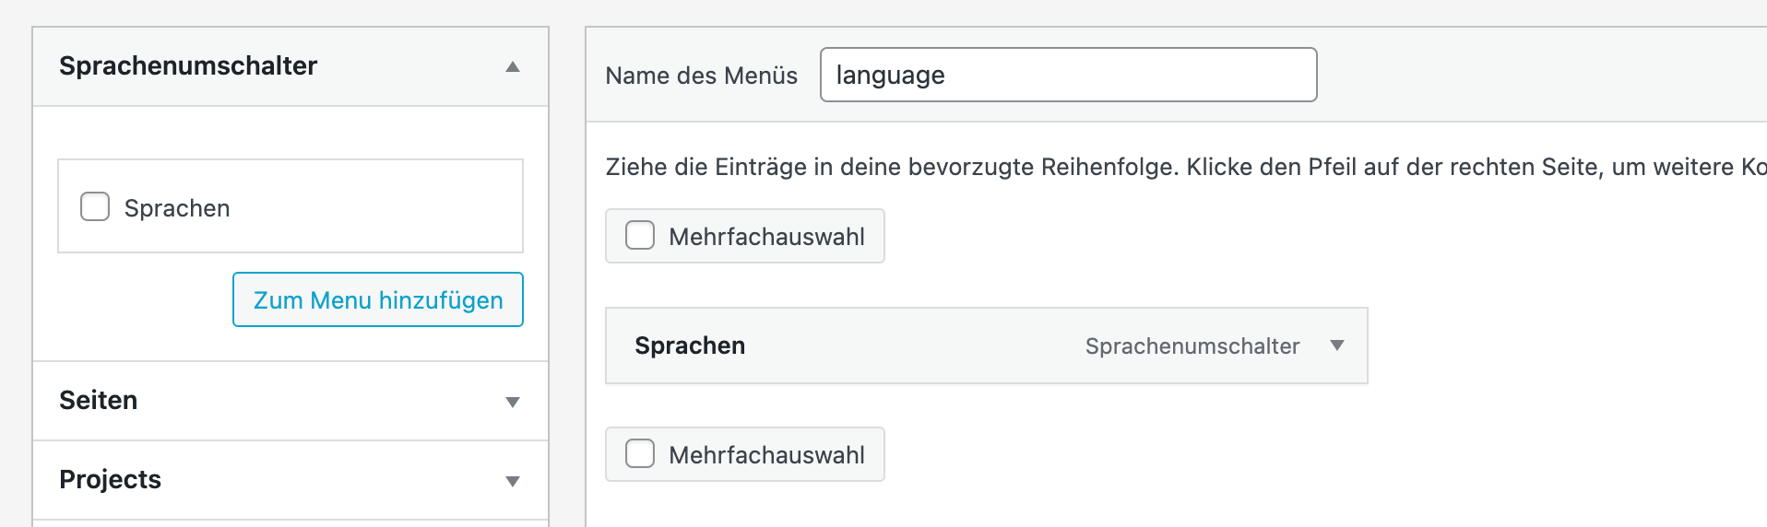Viewport: 1767px width, 527px height.
Task: Click the Sprachenumschalter panel heading
Action: pos(188,66)
